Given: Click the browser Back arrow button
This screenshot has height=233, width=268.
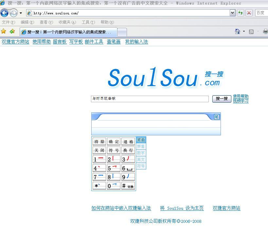Looking at the screenshot, I should pos(5,13).
